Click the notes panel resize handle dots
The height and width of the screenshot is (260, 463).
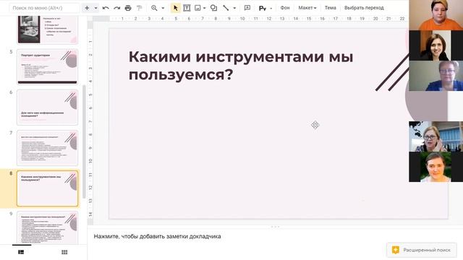275,227
